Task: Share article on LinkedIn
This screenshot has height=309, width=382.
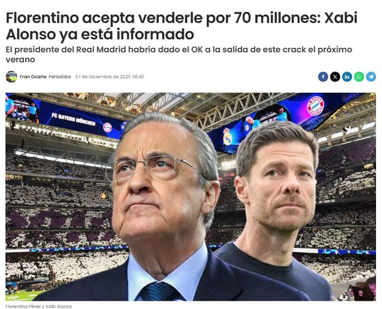Action: tap(347, 77)
